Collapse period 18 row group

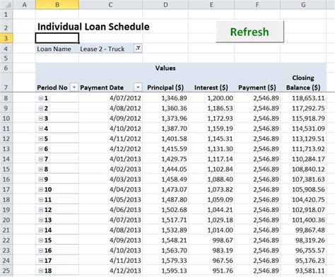[41, 271]
